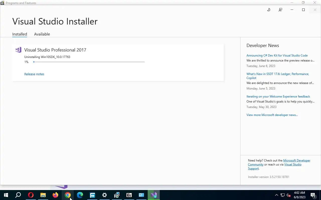
Task: Open What's New in SSDT 17.6 article
Action: (278, 76)
